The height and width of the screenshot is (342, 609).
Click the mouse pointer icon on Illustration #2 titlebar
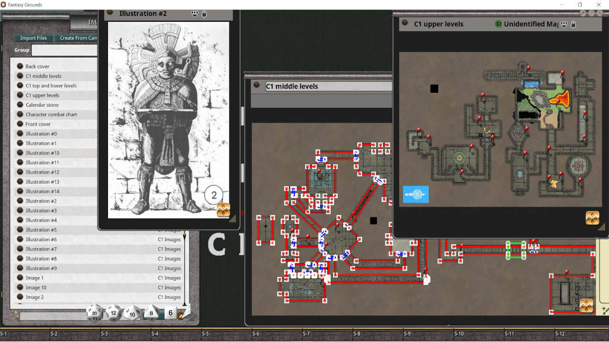205,14
